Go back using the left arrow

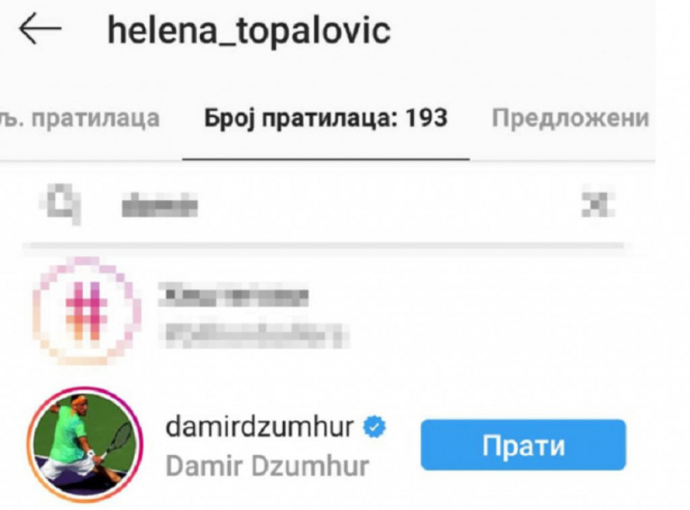tap(40, 28)
